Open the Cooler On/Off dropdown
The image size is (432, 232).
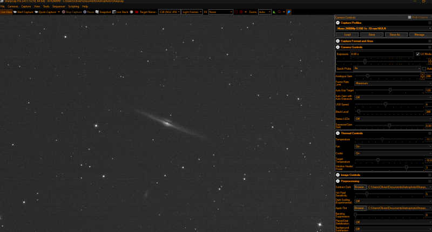point(393,153)
